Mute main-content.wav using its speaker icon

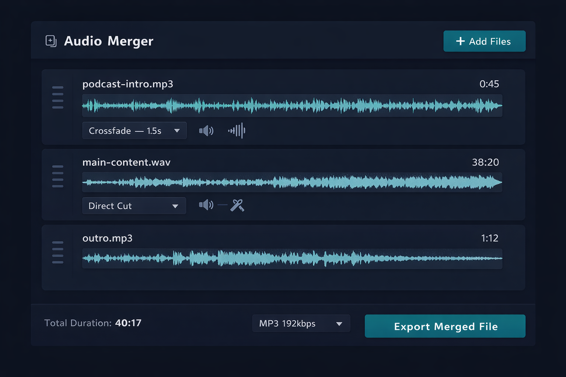pyautogui.click(x=206, y=205)
